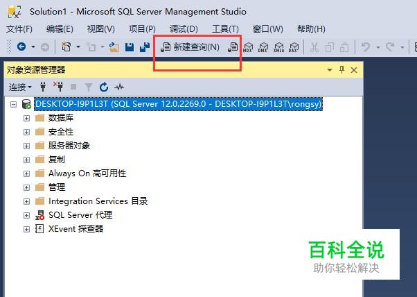Open the 调试(D) menu
This screenshot has width=417, height=297.
tap(184, 28)
